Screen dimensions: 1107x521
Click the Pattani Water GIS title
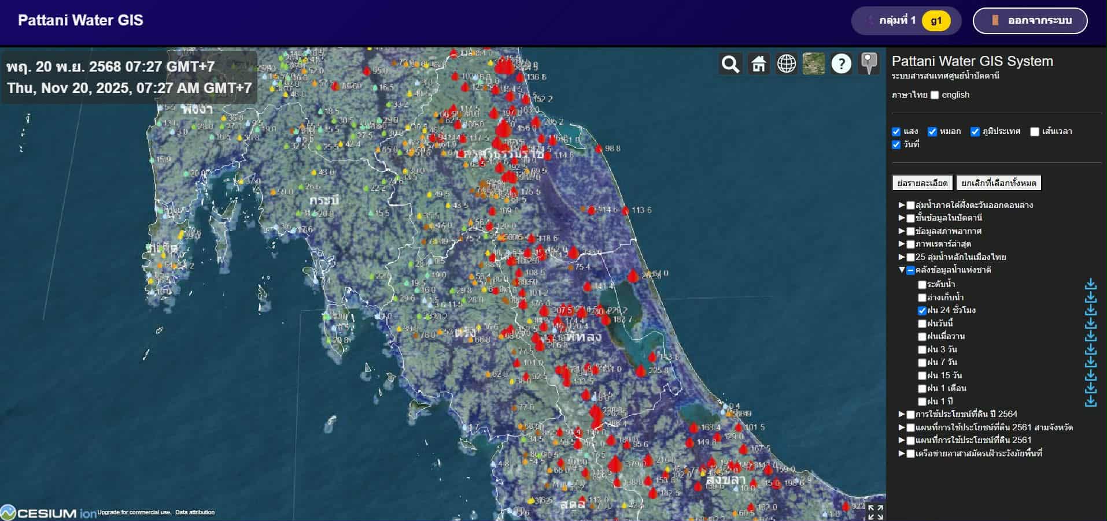(x=80, y=20)
